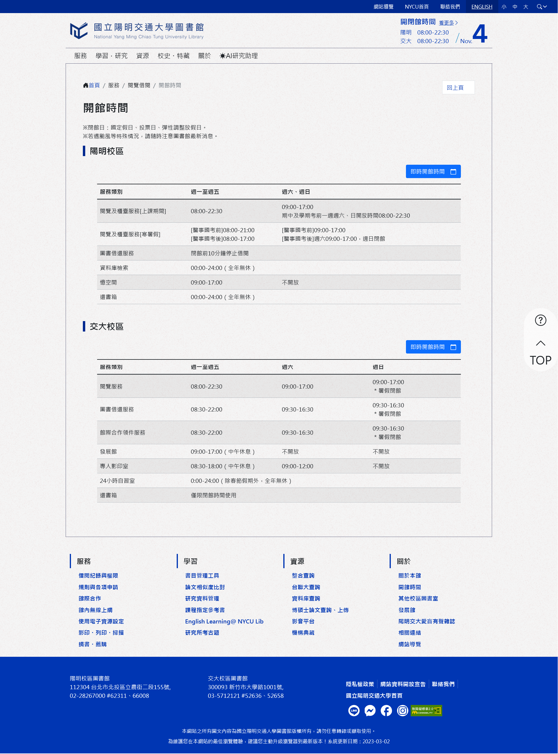Screen dimensions: 558x754
Task: Open the 服務 navigation menu
Action: (x=80, y=56)
